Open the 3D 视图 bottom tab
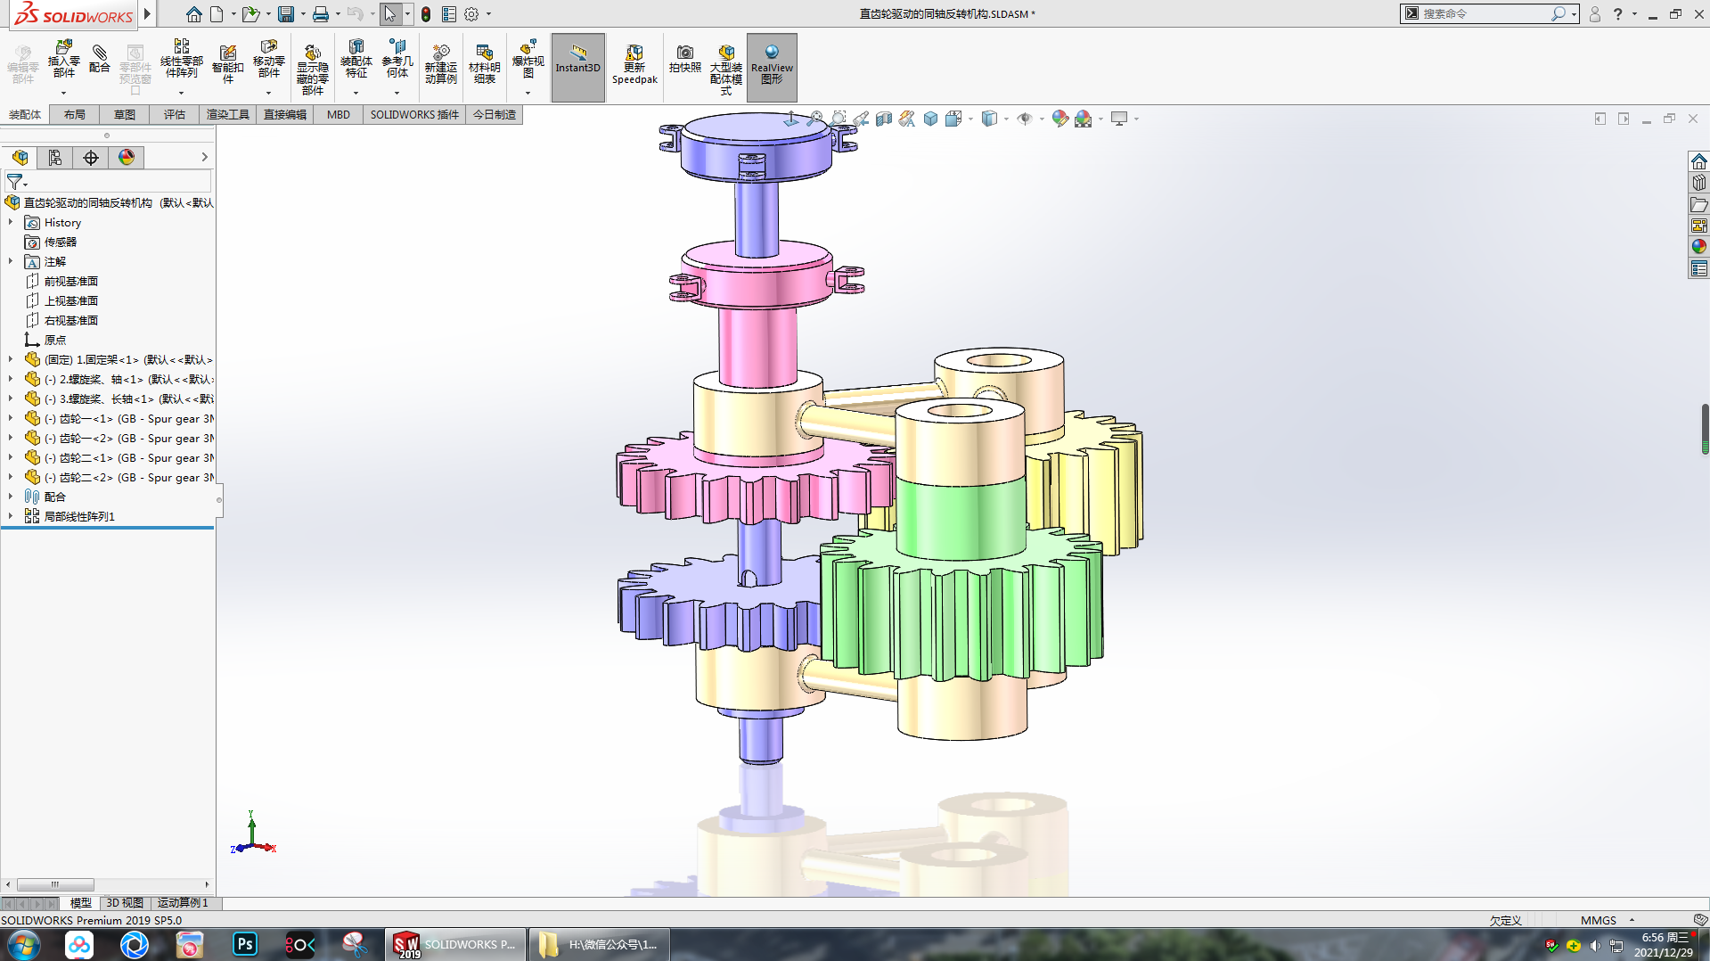This screenshot has width=1710, height=961. click(x=125, y=903)
